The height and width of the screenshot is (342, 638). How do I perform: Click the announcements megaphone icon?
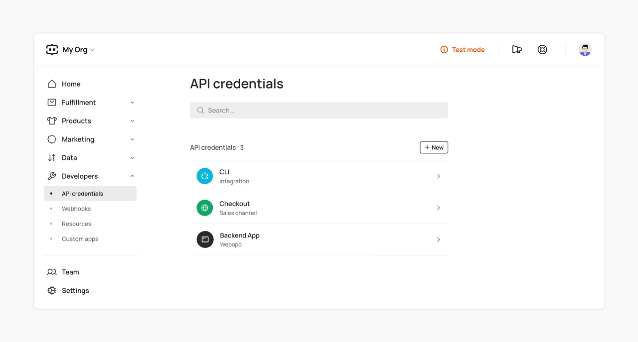pyautogui.click(x=517, y=49)
